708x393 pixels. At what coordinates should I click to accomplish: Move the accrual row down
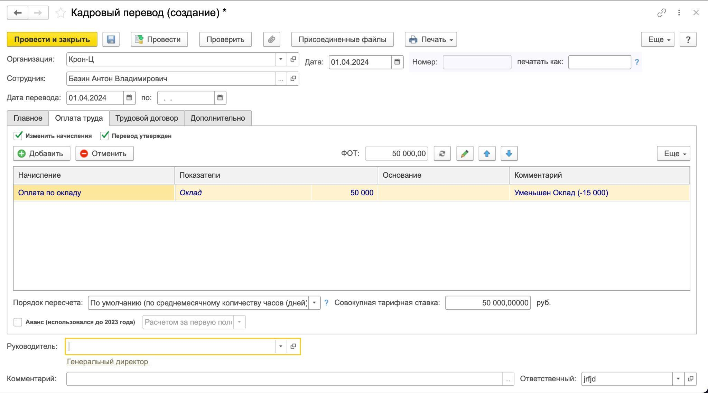(509, 153)
